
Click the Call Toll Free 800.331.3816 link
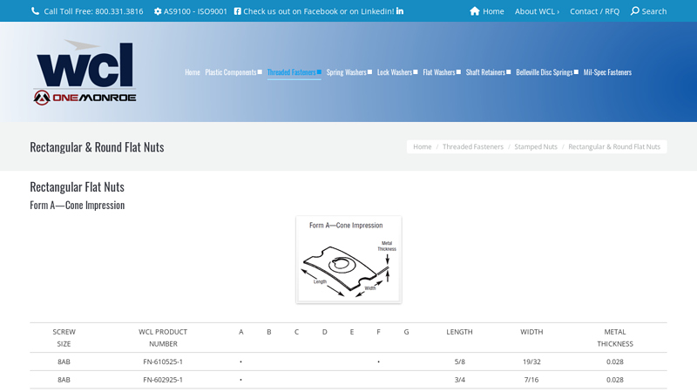93,11
